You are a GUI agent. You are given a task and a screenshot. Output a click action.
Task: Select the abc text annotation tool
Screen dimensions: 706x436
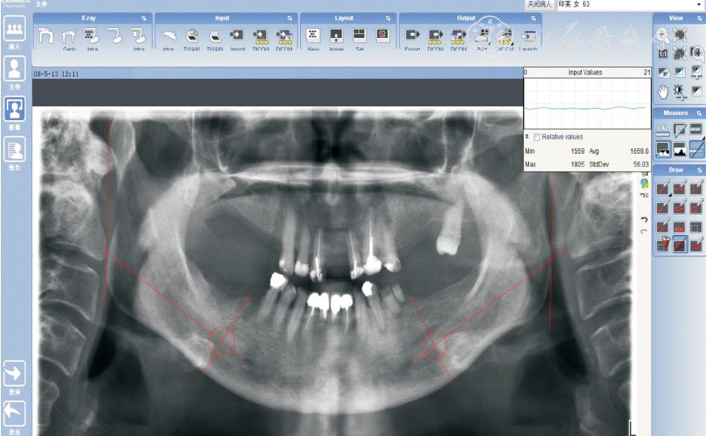(x=680, y=227)
